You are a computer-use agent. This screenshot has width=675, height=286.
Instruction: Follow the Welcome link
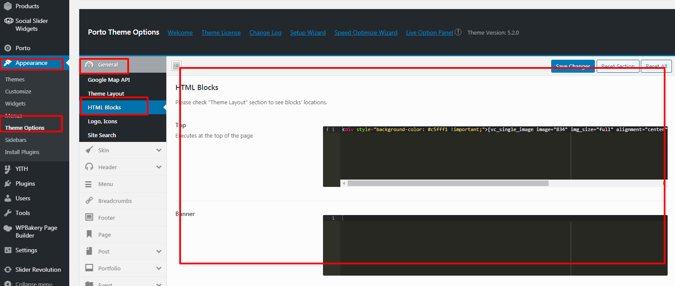[180, 32]
